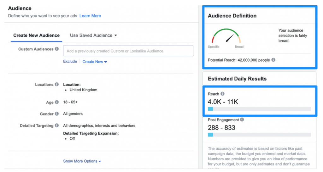The width and height of the screenshot is (323, 172).
Task: Click the Locations info icon
Action: [x=57, y=84]
